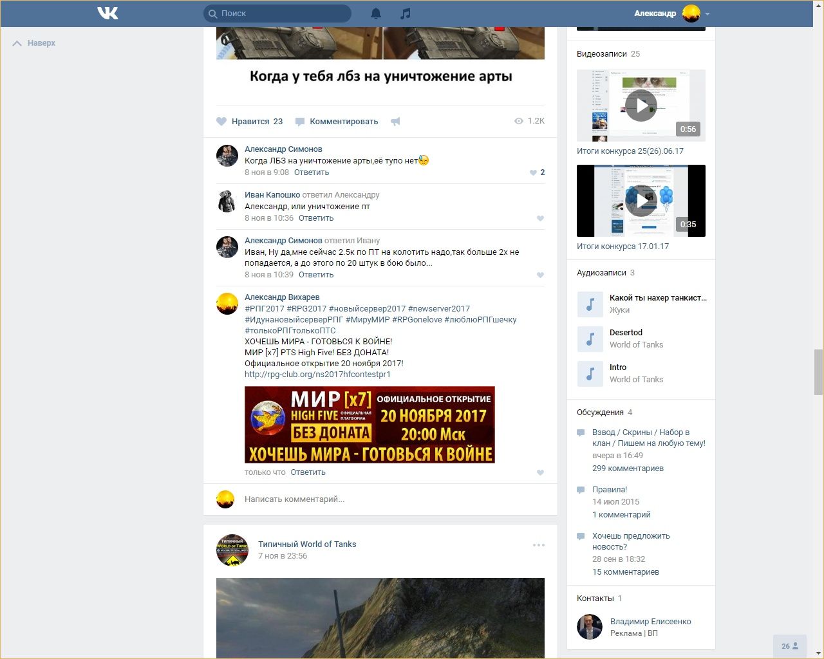
Task: Go back up with Наверх
Action: [x=34, y=43]
